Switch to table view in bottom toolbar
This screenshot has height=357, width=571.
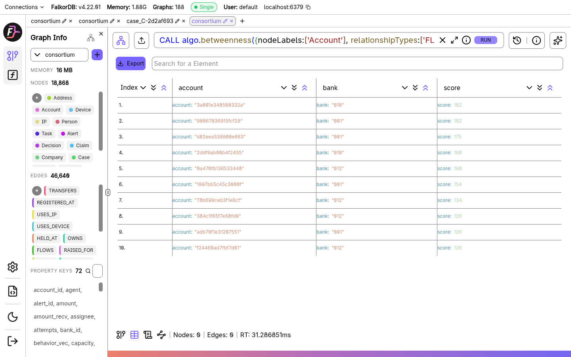pyautogui.click(x=134, y=335)
